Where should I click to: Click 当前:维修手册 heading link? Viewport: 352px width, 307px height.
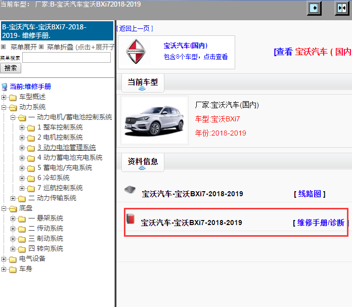tap(30, 86)
